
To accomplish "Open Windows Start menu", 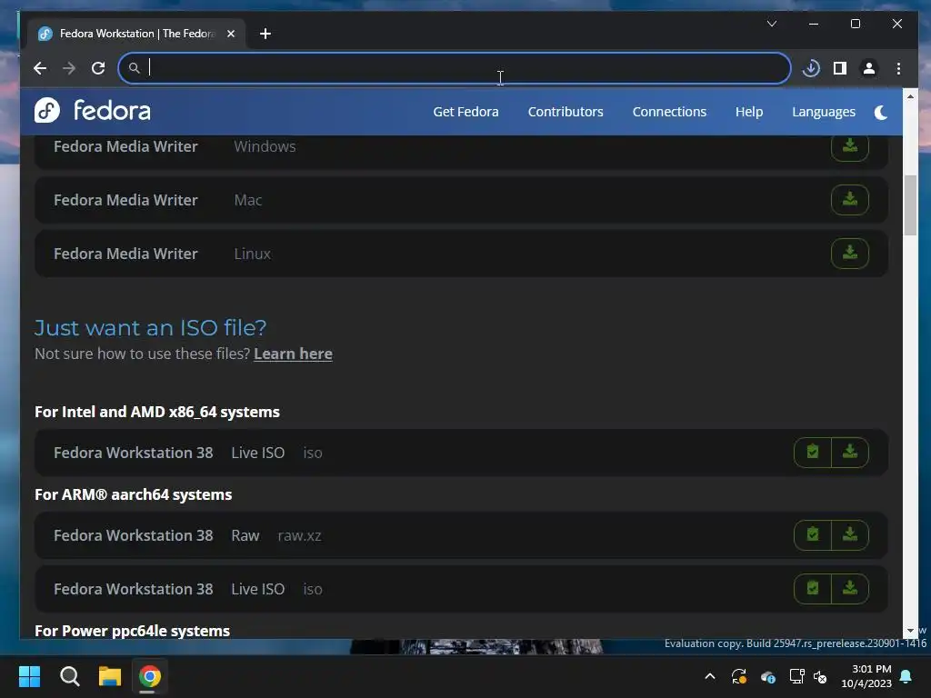I will (29, 676).
